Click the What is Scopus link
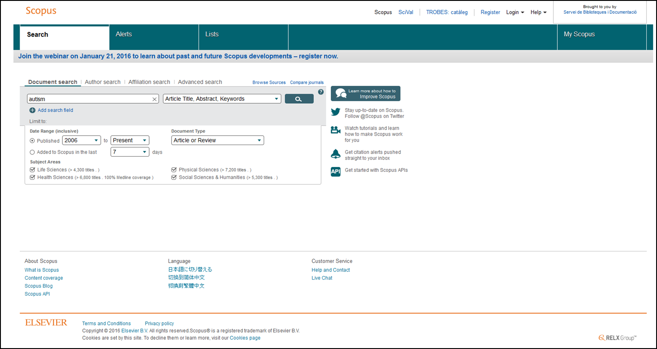The image size is (657, 349). (x=41, y=270)
